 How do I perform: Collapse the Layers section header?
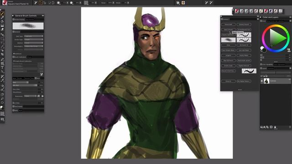pos(261,68)
